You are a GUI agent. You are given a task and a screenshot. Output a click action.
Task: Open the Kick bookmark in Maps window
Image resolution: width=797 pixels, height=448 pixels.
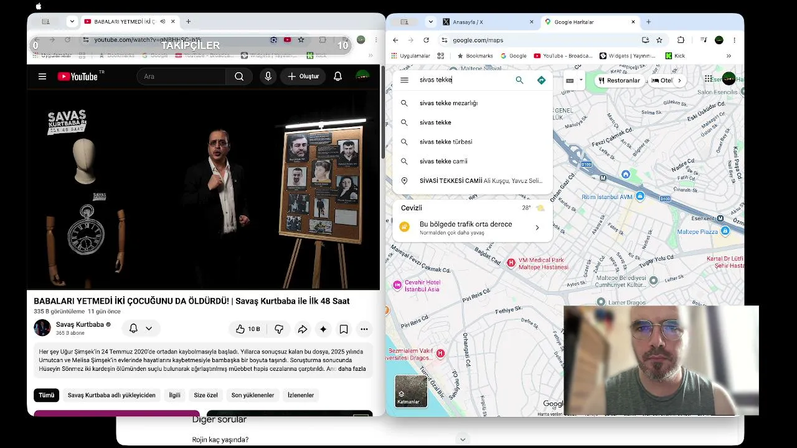(675, 56)
